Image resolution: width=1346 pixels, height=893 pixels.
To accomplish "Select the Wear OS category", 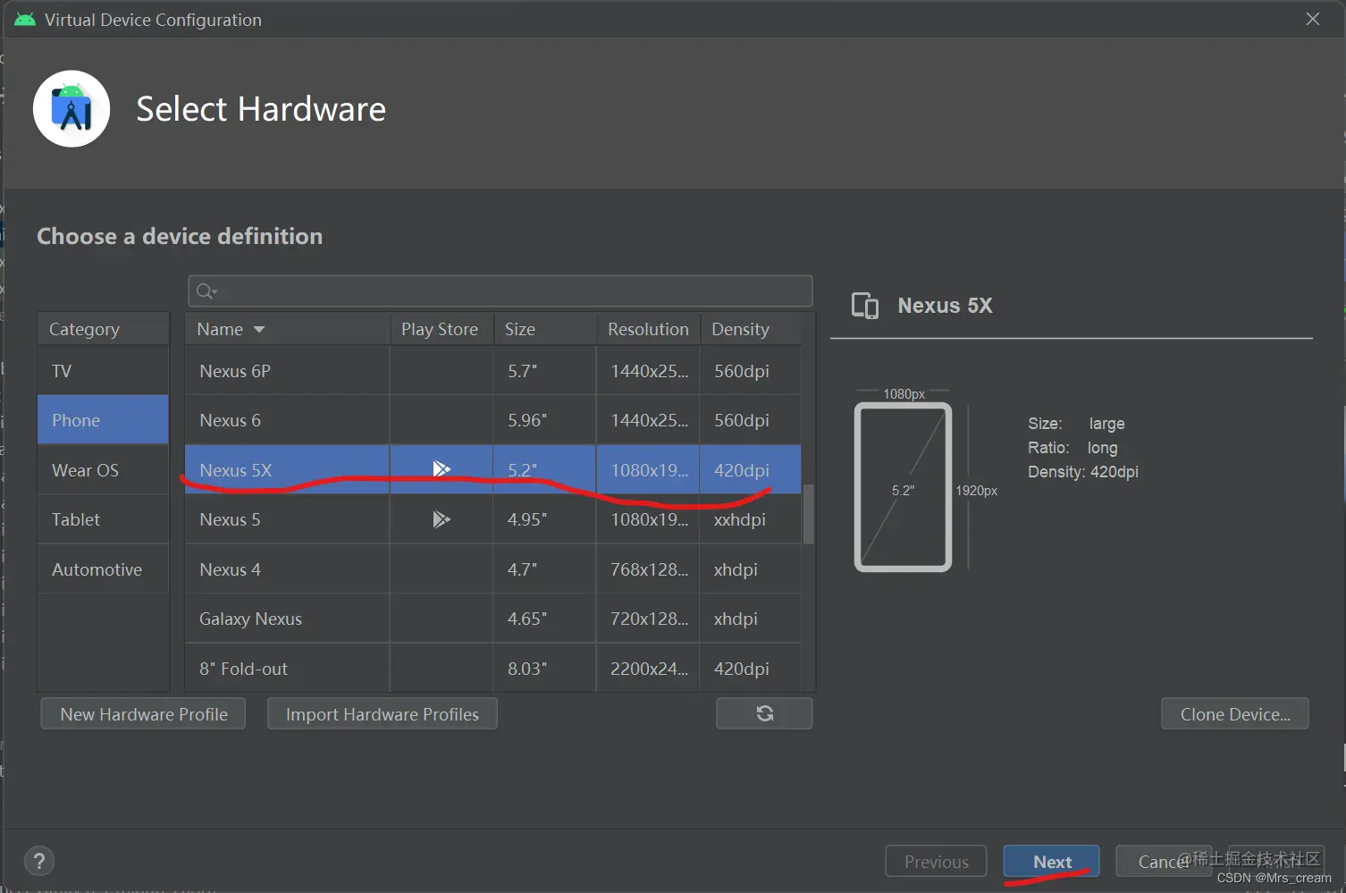I will pyautogui.click(x=103, y=470).
